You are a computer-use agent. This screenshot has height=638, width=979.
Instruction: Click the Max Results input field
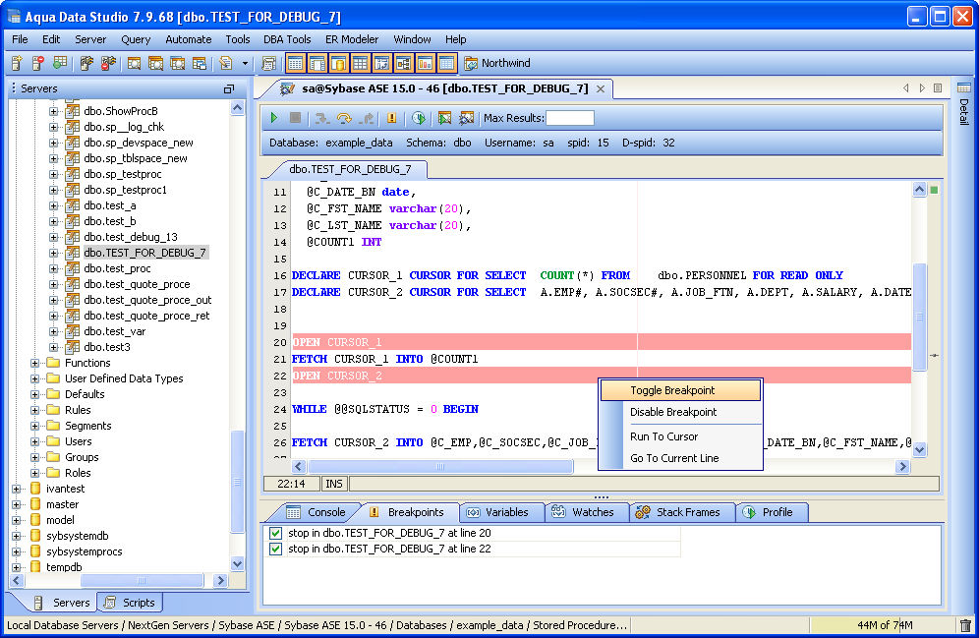pyautogui.click(x=570, y=118)
